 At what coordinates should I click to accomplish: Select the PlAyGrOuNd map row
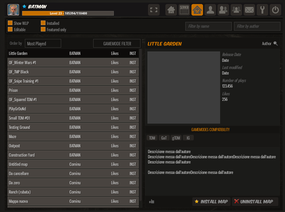tap(73, 109)
